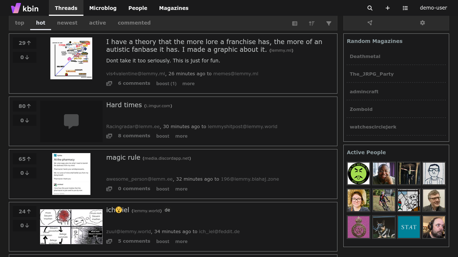Open 5 comments on ich iel post
The height and width of the screenshot is (257, 458).
134,241
